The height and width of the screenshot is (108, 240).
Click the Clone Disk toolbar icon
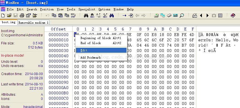[x=163, y=16]
